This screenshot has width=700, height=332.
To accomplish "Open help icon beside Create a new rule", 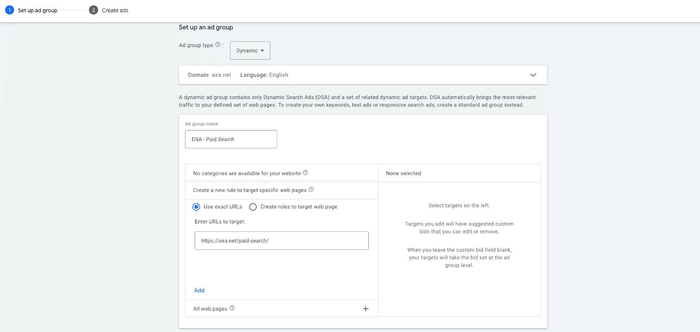I will click(311, 189).
